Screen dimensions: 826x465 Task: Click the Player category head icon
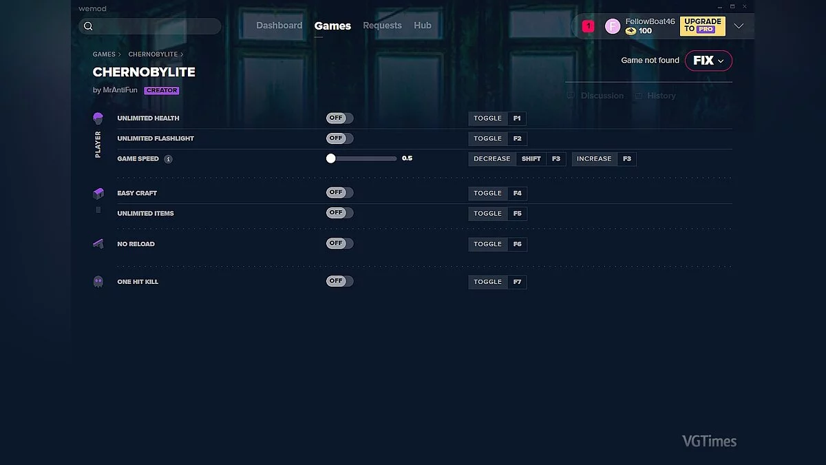(98, 118)
